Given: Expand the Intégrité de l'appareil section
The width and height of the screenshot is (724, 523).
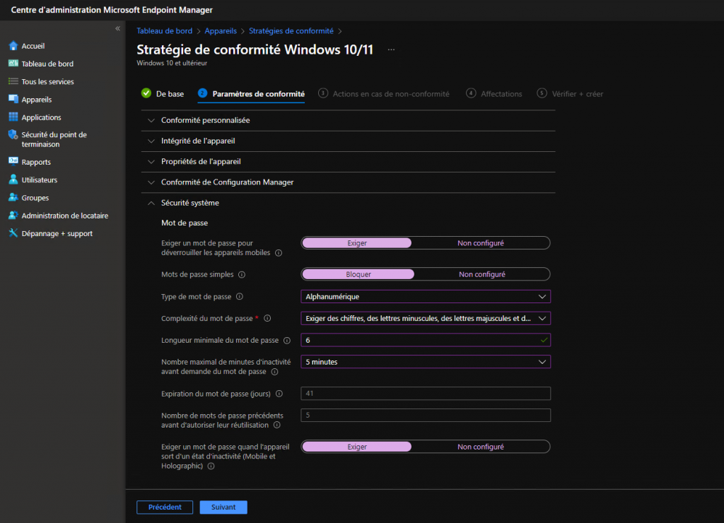Looking at the screenshot, I should pos(348,141).
